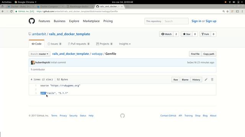This screenshot has width=245, height=137.
Task: Fork the repository
Action: 205,34
